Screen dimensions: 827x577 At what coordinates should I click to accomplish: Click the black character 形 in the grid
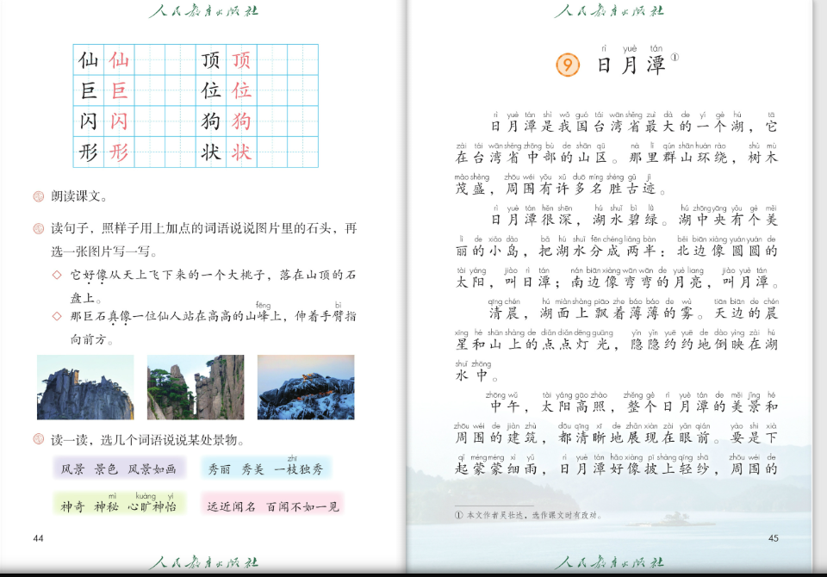[89, 152]
